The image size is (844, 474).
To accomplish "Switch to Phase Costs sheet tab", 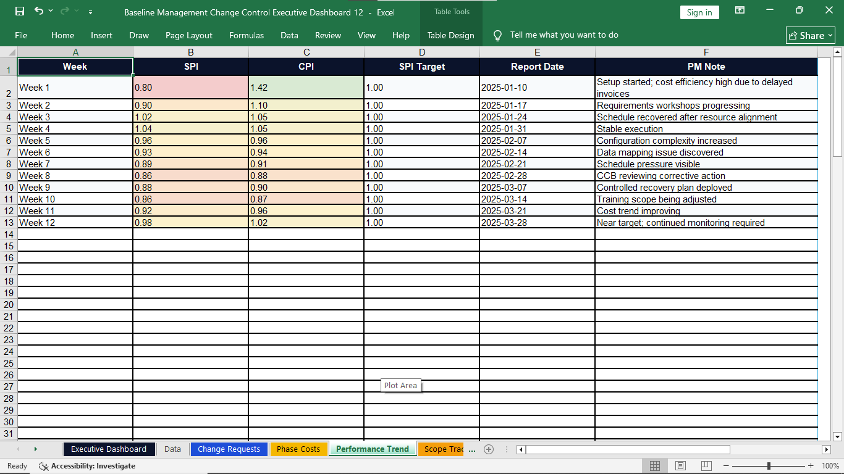I will pyautogui.click(x=298, y=449).
